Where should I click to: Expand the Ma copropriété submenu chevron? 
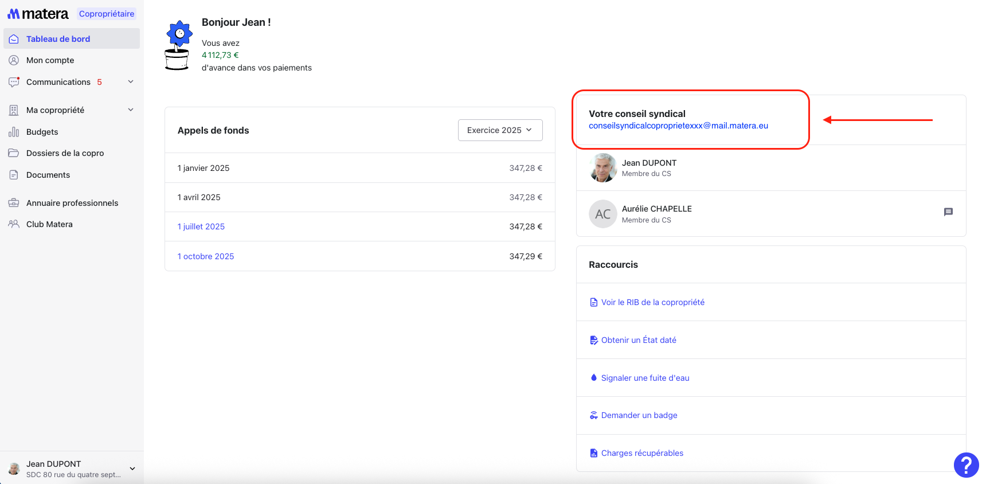(x=131, y=110)
